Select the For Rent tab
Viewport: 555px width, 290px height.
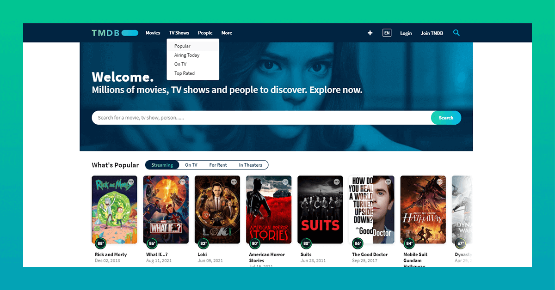pos(218,165)
